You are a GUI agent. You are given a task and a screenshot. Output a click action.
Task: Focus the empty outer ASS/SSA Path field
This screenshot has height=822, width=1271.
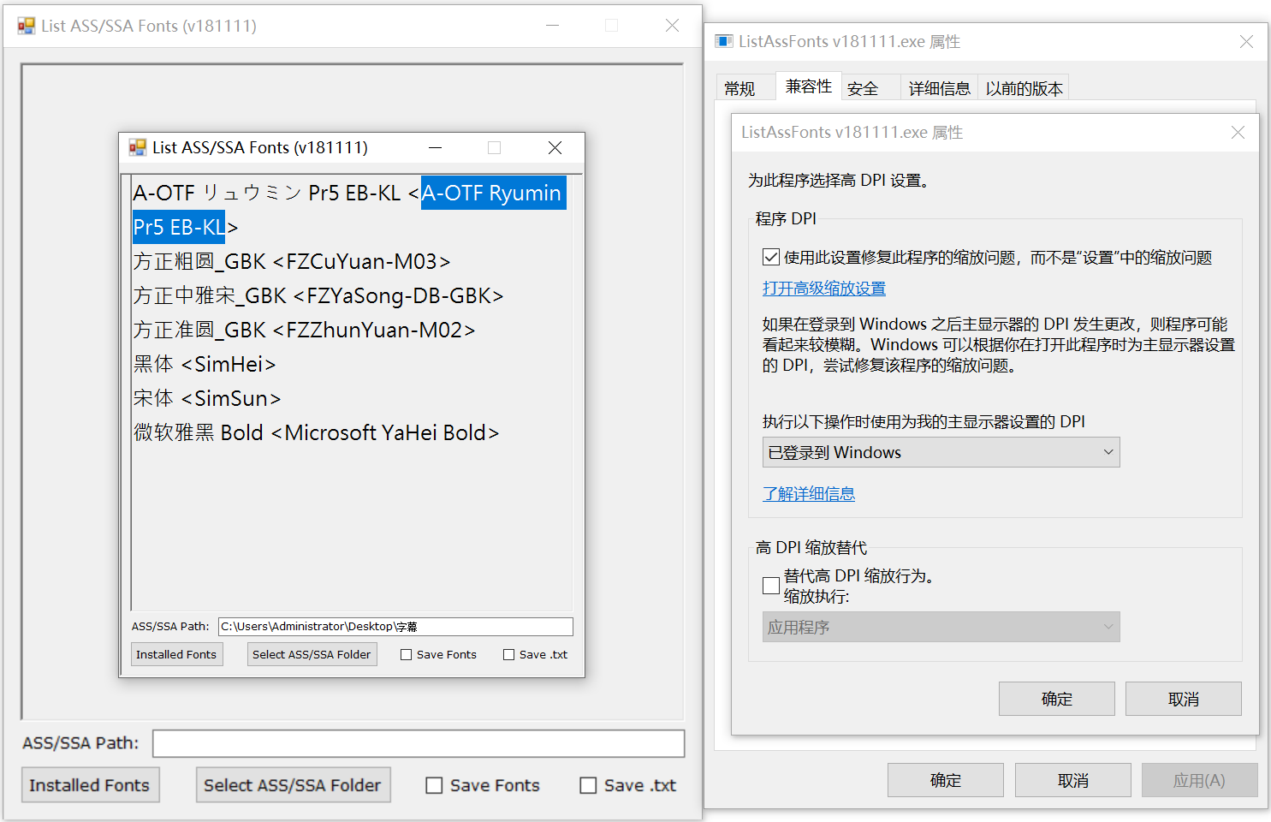(419, 743)
